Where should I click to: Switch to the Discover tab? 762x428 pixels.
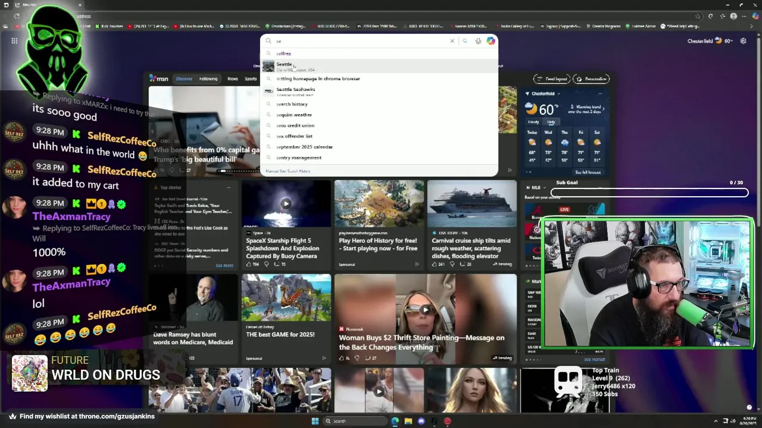pyautogui.click(x=184, y=78)
